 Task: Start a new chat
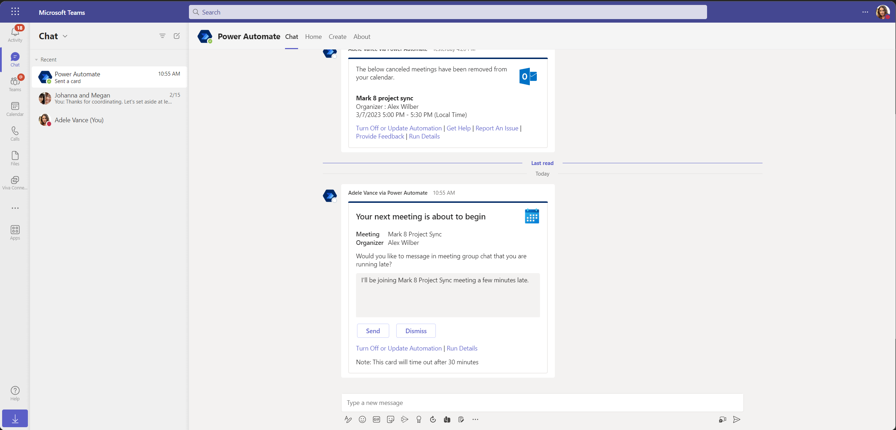177,36
